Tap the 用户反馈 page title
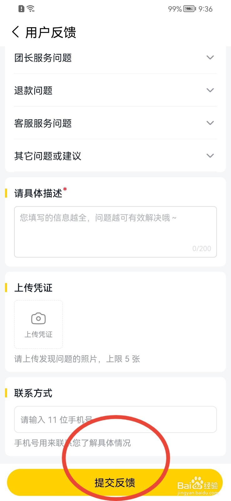Viewport: 231px width, 501px height. tap(51, 33)
